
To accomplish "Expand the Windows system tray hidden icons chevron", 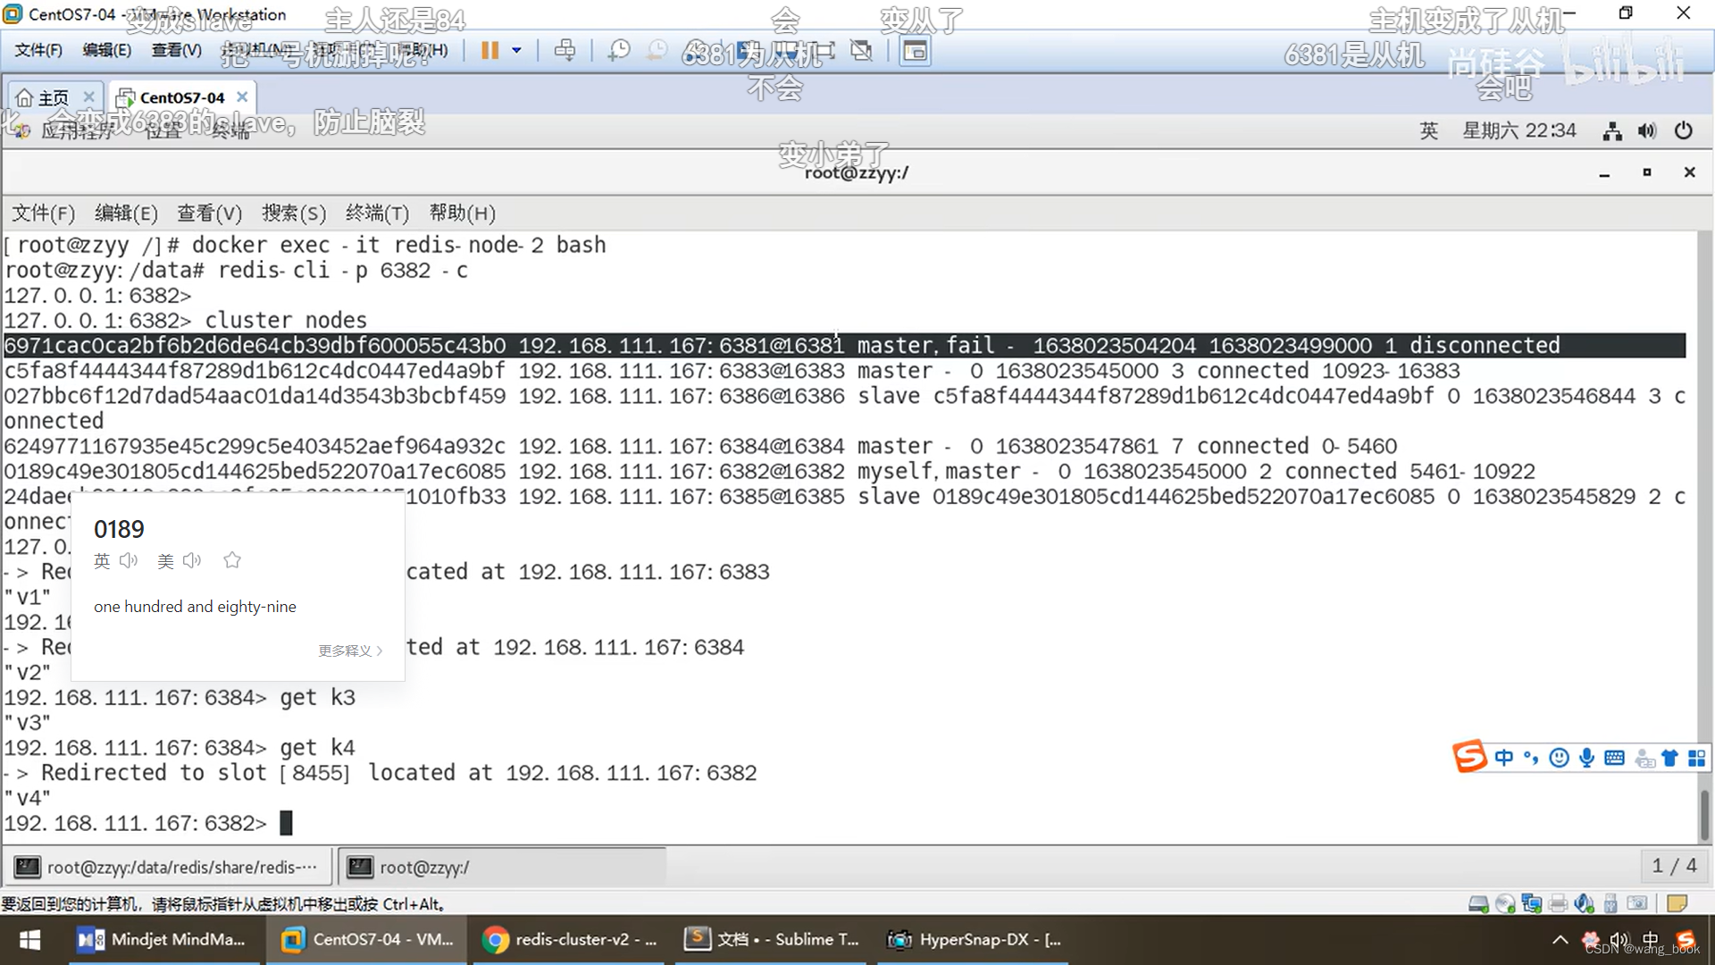I will tap(1560, 940).
